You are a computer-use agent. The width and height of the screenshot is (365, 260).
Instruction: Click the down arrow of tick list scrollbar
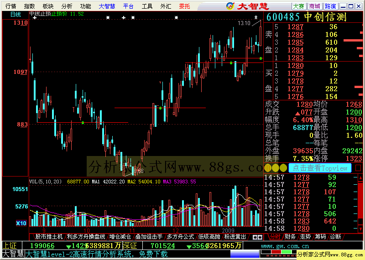point(360,229)
